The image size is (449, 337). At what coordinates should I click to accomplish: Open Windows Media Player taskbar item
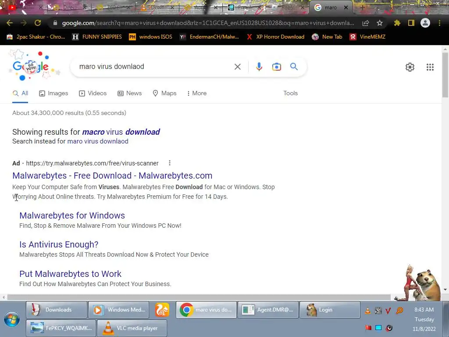[x=118, y=310]
